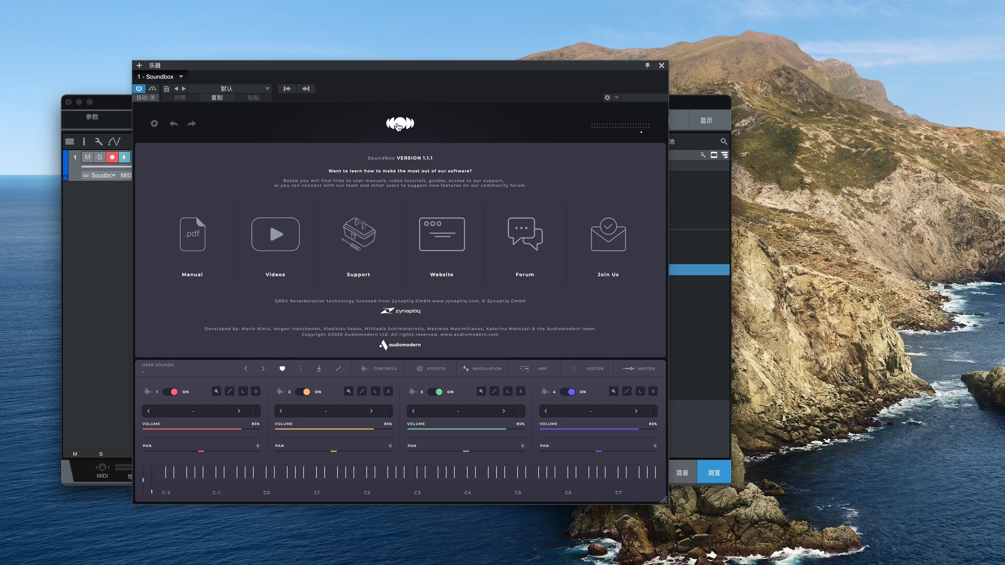
Task: Click the sidechain/bypass curve icon beside power
Action: [152, 89]
